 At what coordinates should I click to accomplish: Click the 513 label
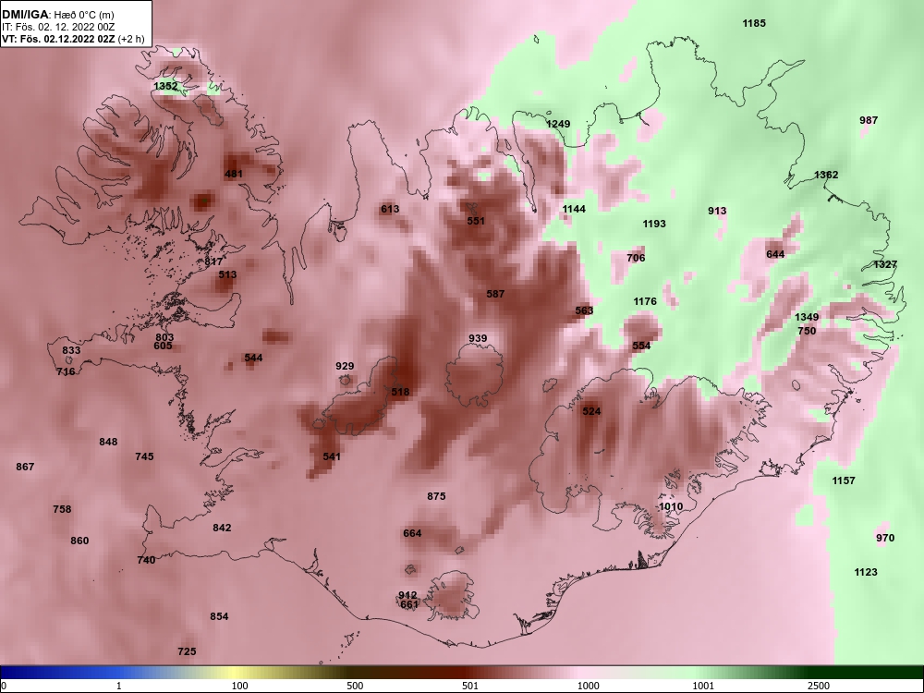[227, 274]
